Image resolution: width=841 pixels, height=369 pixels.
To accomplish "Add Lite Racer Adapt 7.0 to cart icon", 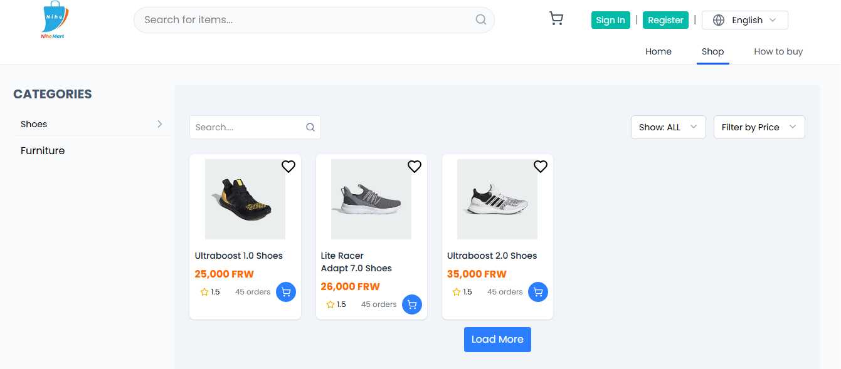I will click(x=412, y=304).
